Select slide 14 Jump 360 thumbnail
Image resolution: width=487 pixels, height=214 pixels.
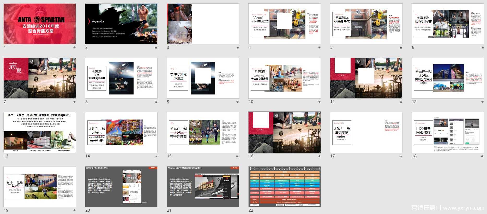pos(121,132)
